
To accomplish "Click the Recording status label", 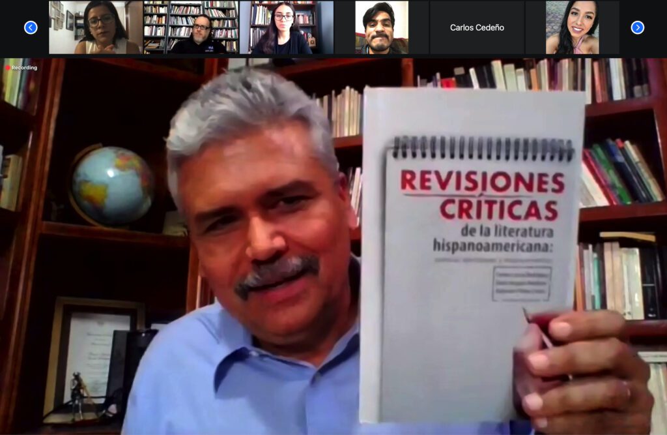I will (24, 68).
